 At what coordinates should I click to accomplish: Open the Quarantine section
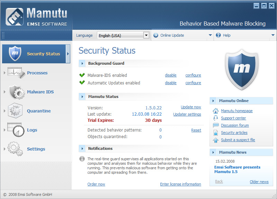pyautogui.click(x=39, y=111)
